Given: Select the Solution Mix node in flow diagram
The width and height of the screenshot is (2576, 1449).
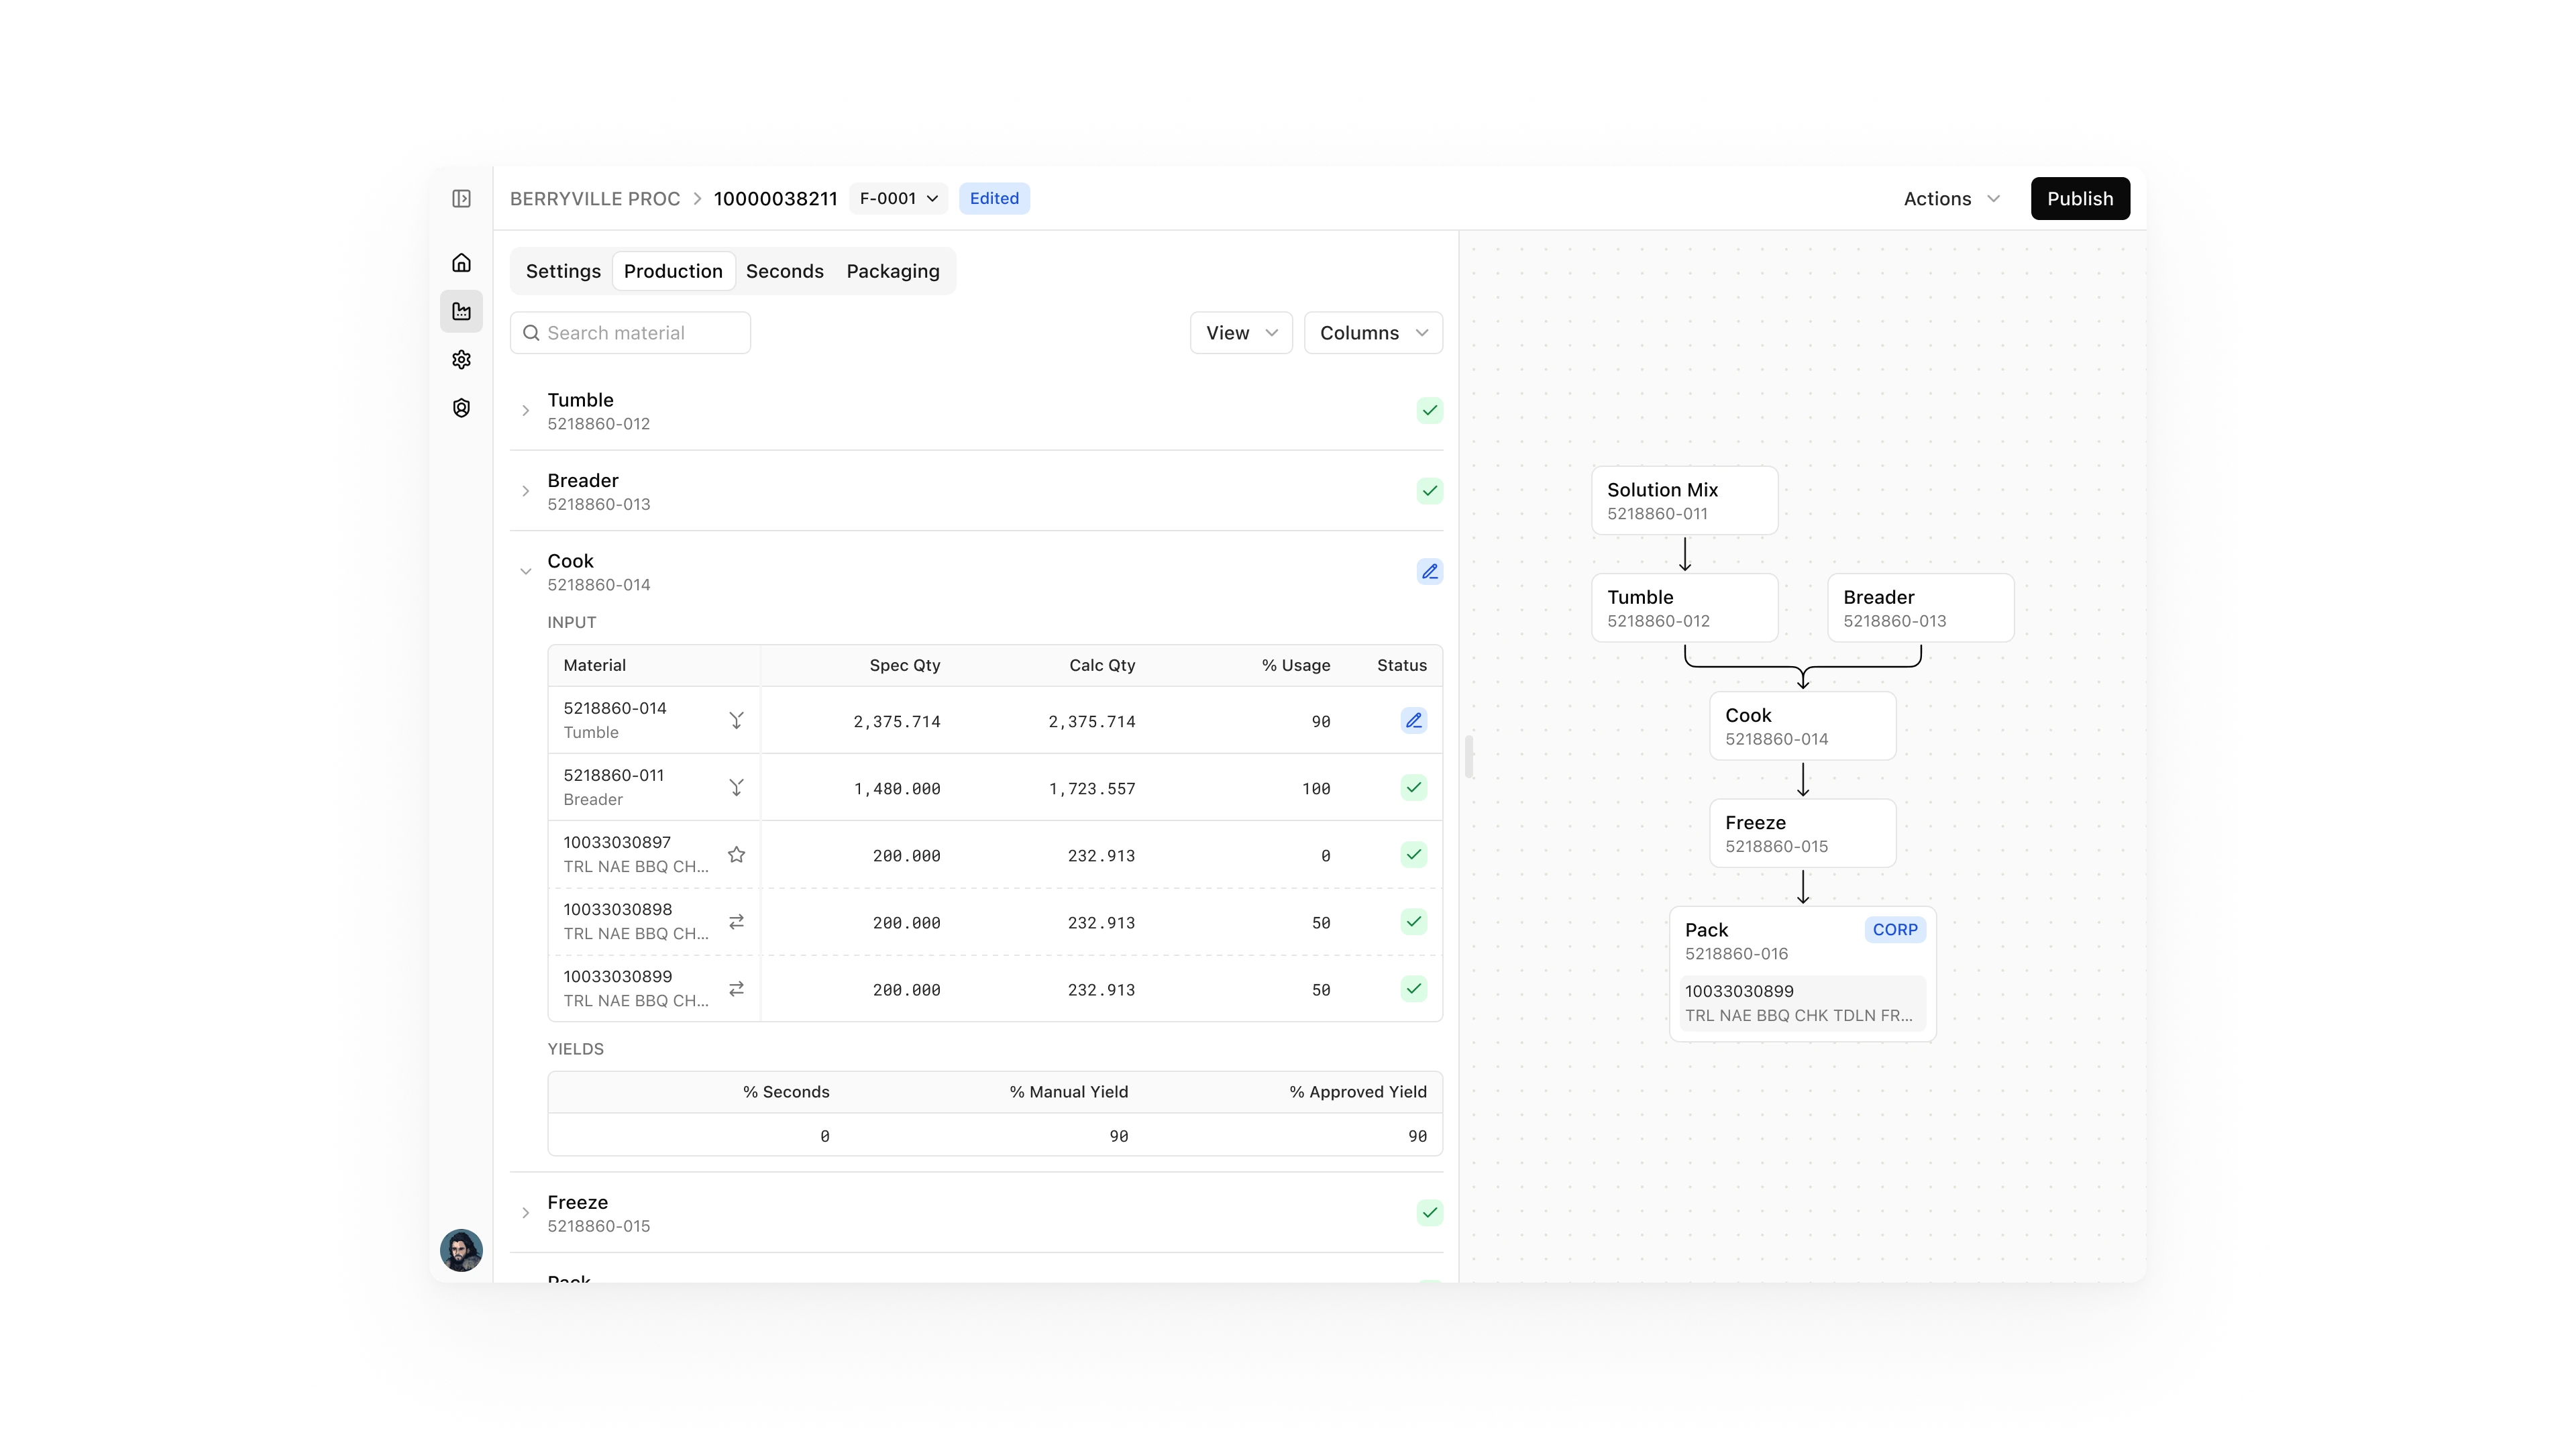Looking at the screenshot, I should point(1684,501).
